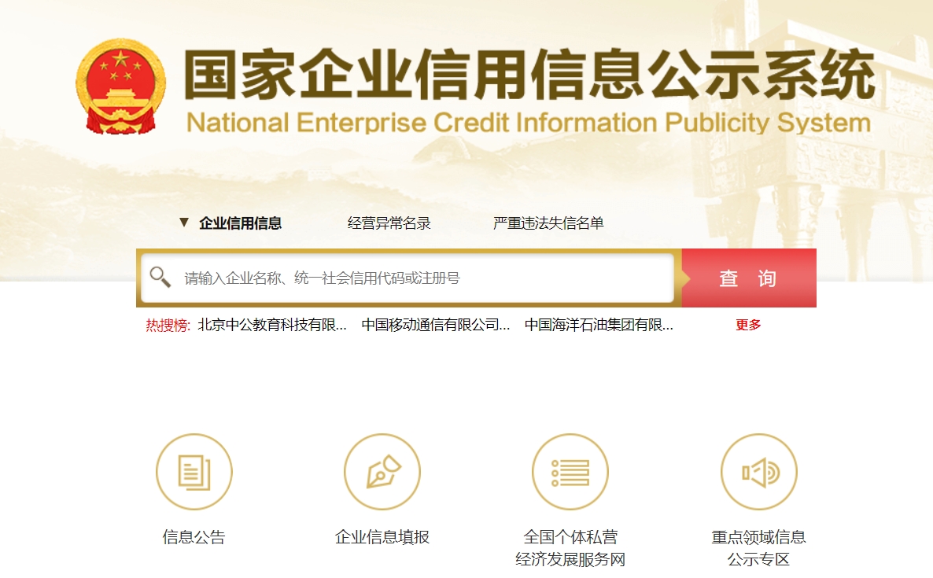Switch to the 严重违法失信名单 tab

pyautogui.click(x=548, y=223)
